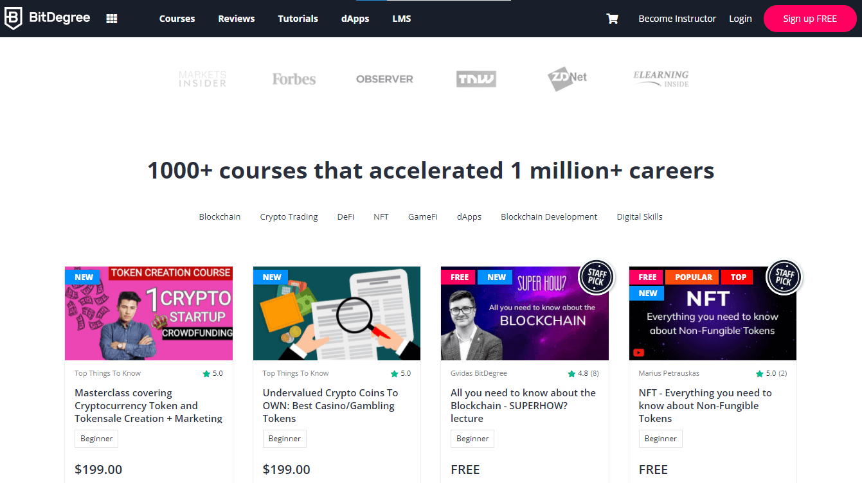Click NEW badge on Masterclass thumbnail
The image size is (862, 483).
click(84, 277)
